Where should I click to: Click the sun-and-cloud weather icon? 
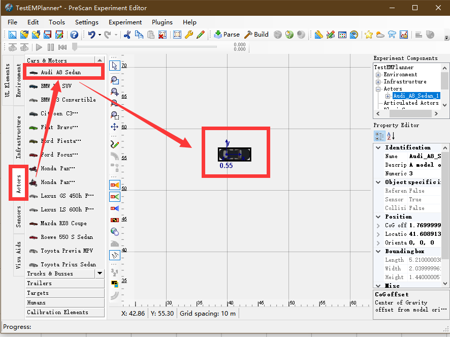(380, 35)
